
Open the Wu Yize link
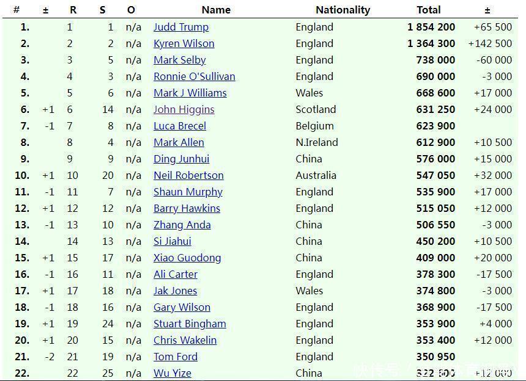(x=172, y=373)
